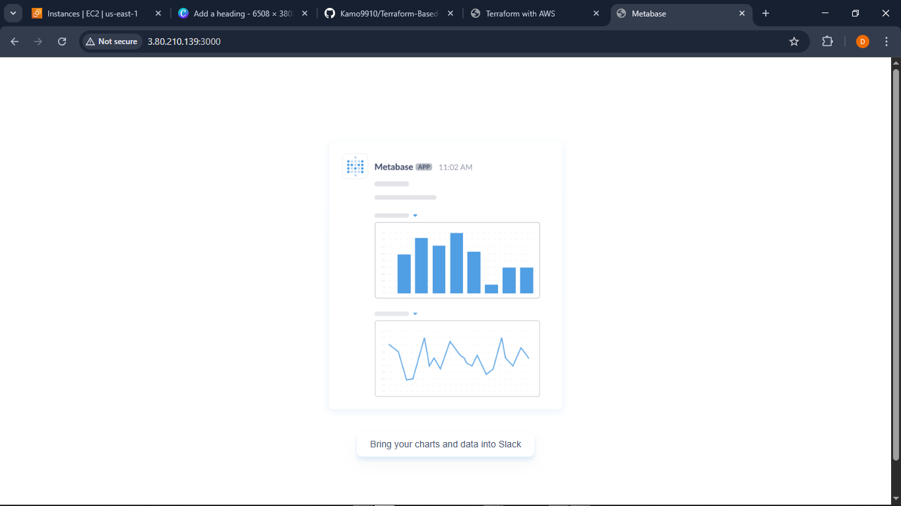
Task: Close the Add a heading tab
Action: coord(304,13)
